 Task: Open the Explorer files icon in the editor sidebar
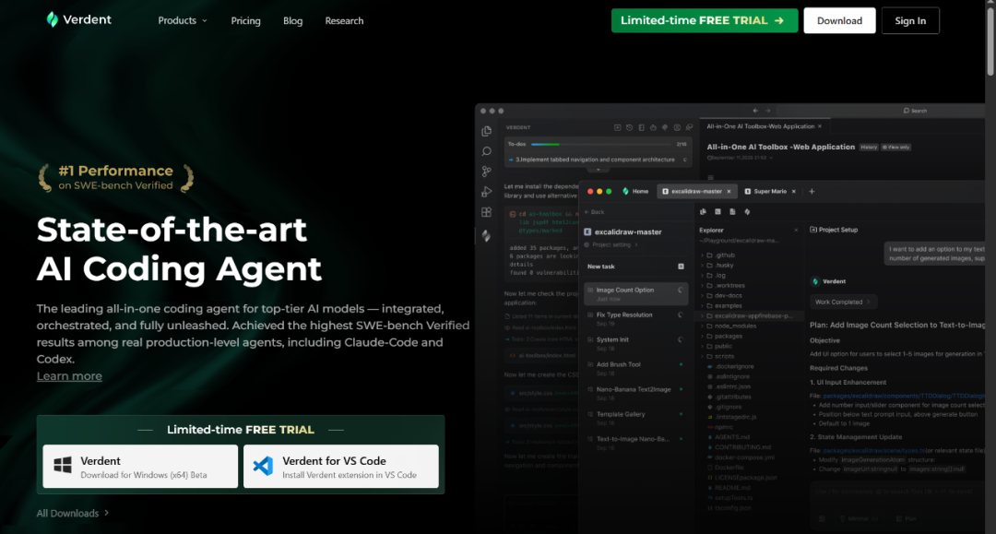(x=486, y=131)
